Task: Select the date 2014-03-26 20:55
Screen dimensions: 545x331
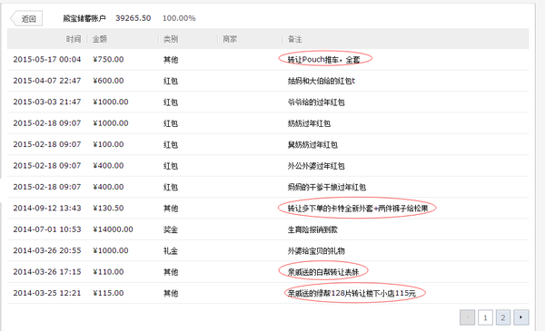Action: click(x=47, y=250)
